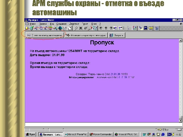Open the Пуск start menu
Viewport: 183px width, 137px height.
point(30,134)
